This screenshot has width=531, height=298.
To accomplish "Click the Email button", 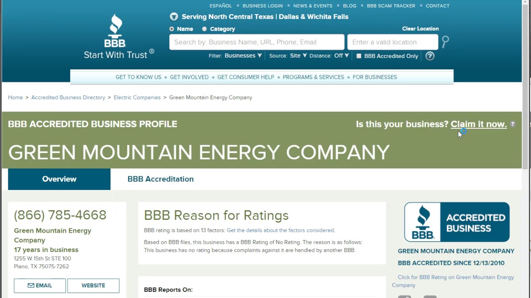I will pos(40,286).
